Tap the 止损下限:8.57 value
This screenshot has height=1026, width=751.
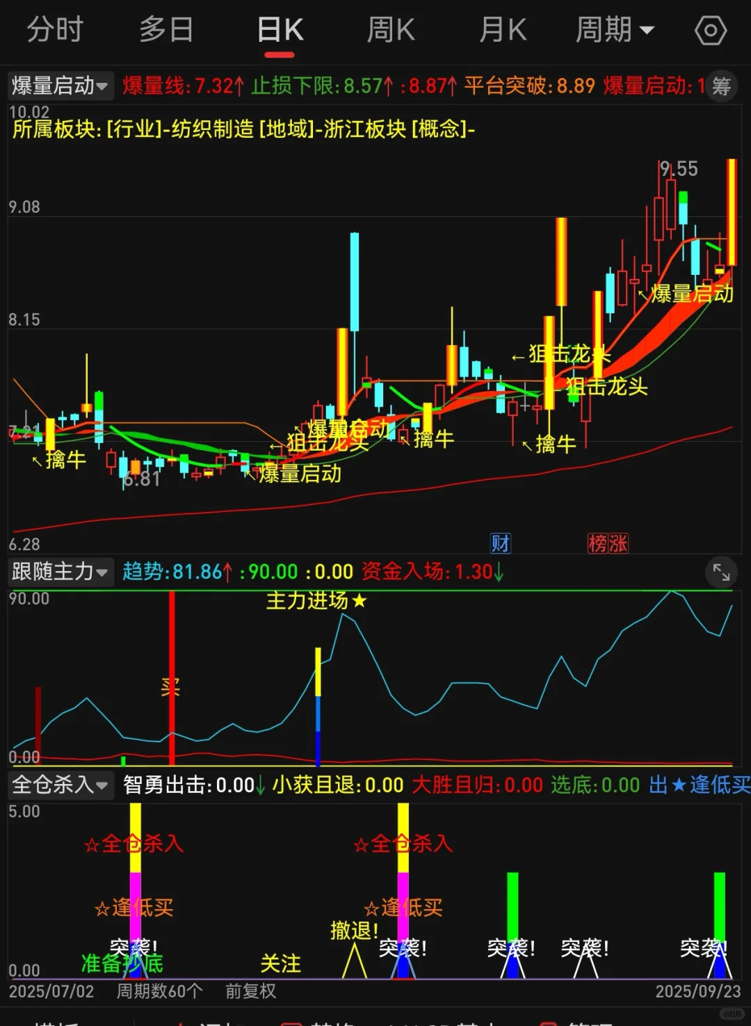[x=323, y=86]
